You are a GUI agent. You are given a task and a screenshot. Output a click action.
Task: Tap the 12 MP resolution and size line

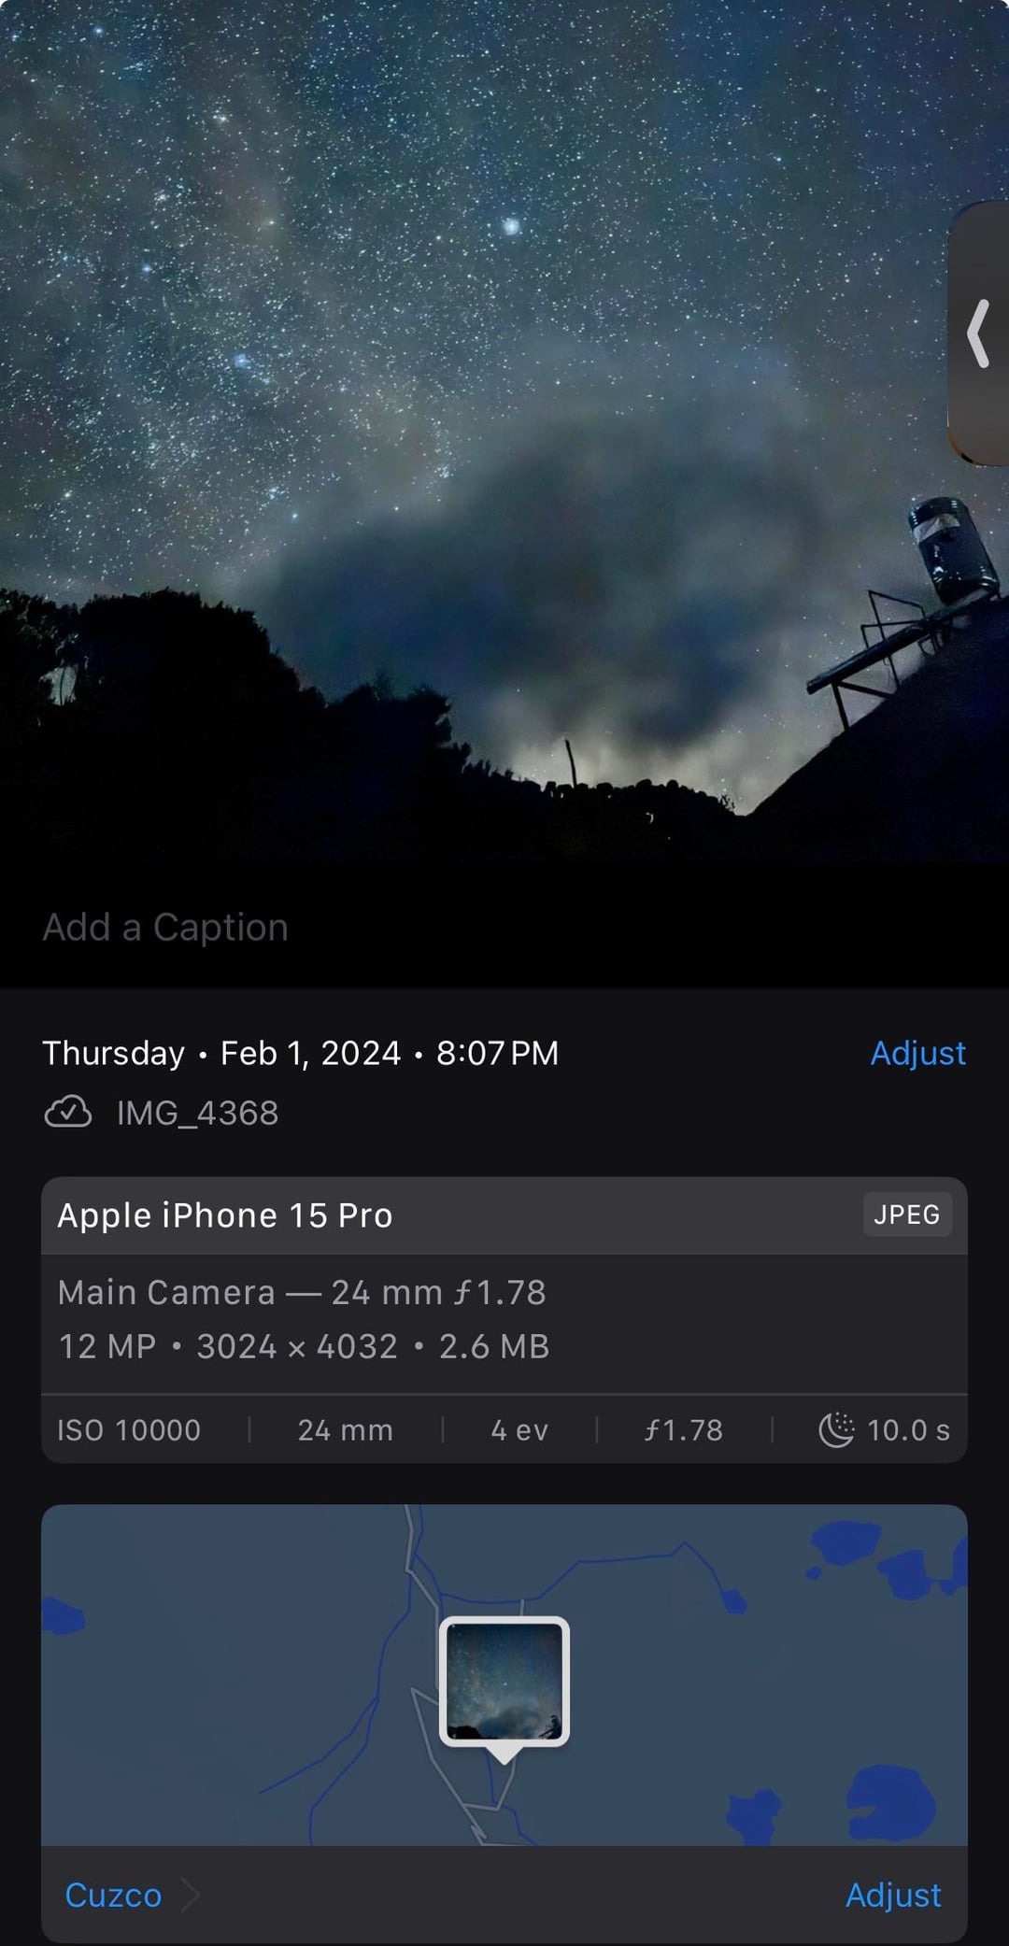[x=304, y=1346]
